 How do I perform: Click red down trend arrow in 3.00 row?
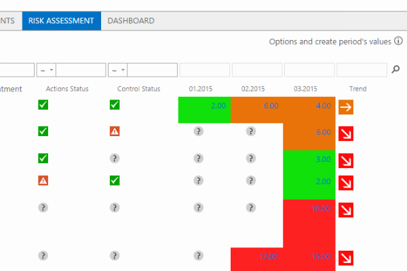346,161
